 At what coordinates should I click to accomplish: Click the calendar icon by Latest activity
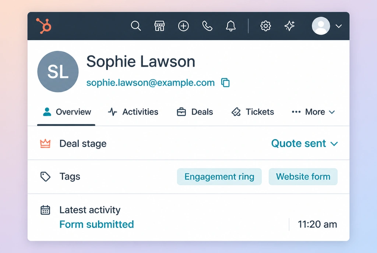(45, 210)
